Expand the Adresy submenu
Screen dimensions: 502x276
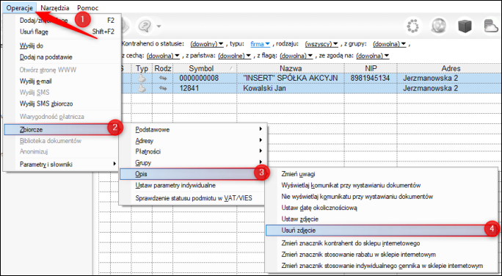(x=192, y=140)
